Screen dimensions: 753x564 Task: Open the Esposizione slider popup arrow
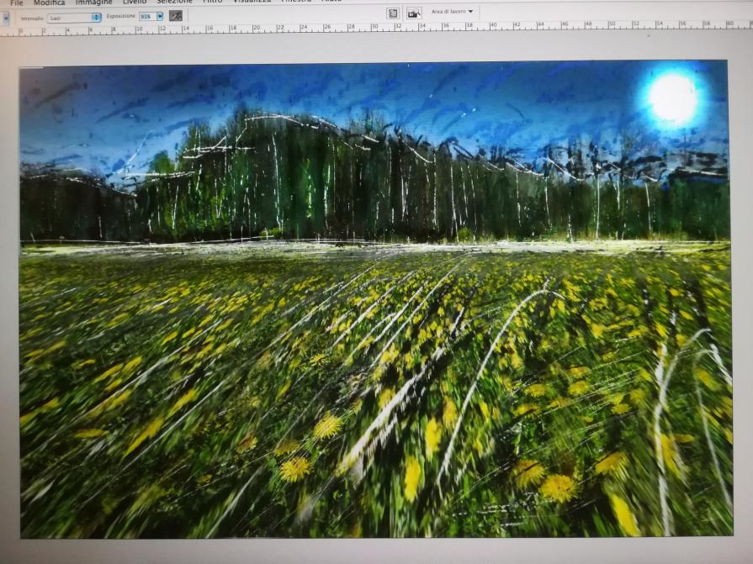(160, 16)
